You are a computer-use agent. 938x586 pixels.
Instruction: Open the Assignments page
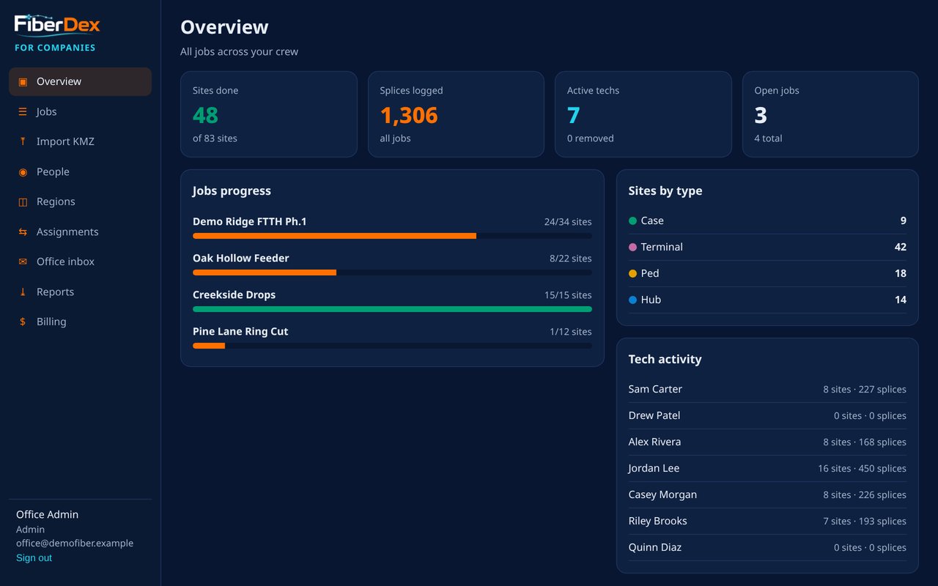pyautogui.click(x=80, y=231)
